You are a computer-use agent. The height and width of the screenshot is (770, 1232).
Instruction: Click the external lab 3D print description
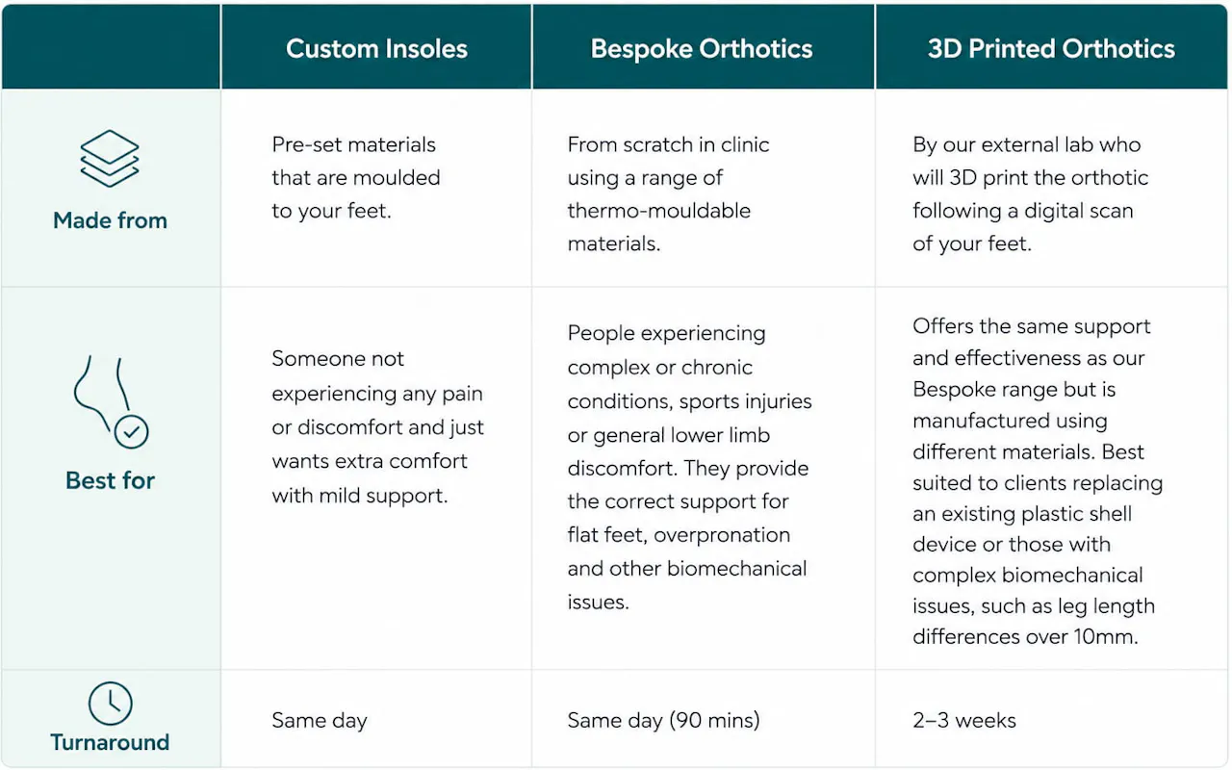pos(1030,194)
